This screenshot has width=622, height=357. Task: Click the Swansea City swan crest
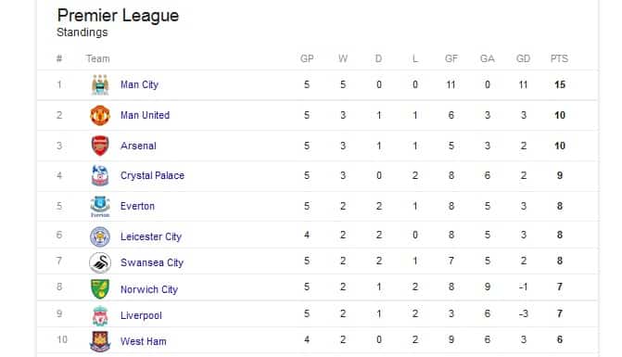(x=100, y=262)
